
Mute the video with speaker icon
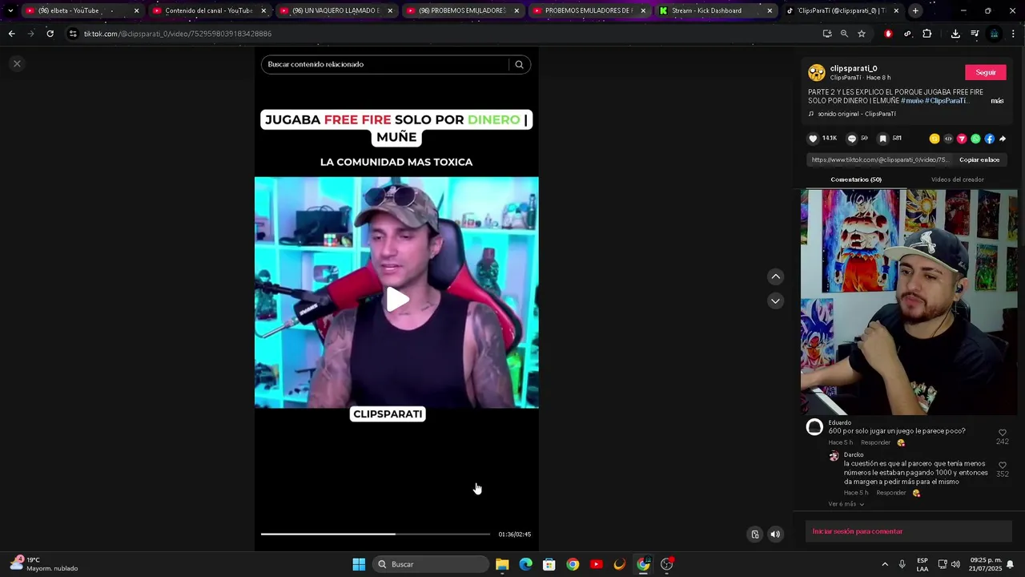[775, 535]
